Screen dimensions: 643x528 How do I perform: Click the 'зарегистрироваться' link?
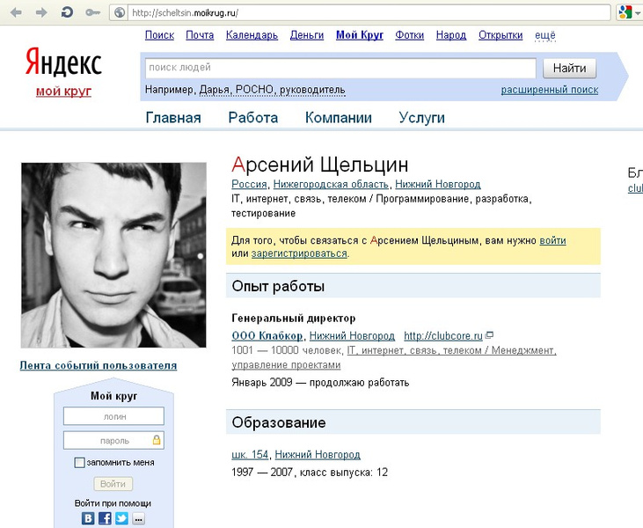click(x=299, y=253)
